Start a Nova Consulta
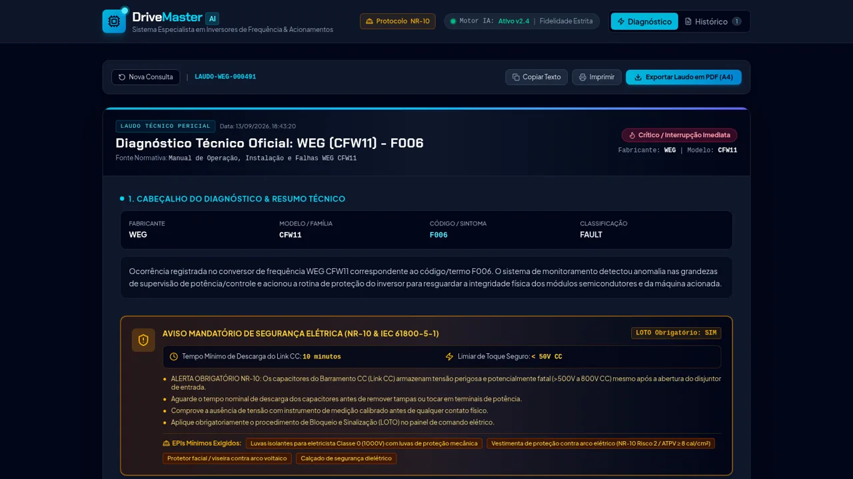The width and height of the screenshot is (853, 479). coord(145,77)
